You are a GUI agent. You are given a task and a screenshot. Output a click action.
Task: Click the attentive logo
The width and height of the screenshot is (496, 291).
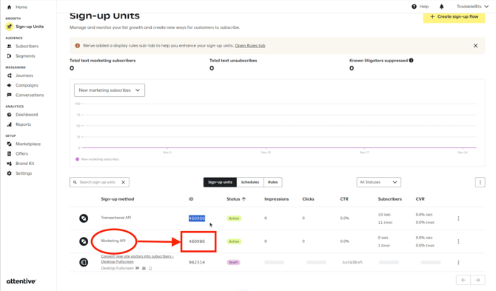click(21, 281)
